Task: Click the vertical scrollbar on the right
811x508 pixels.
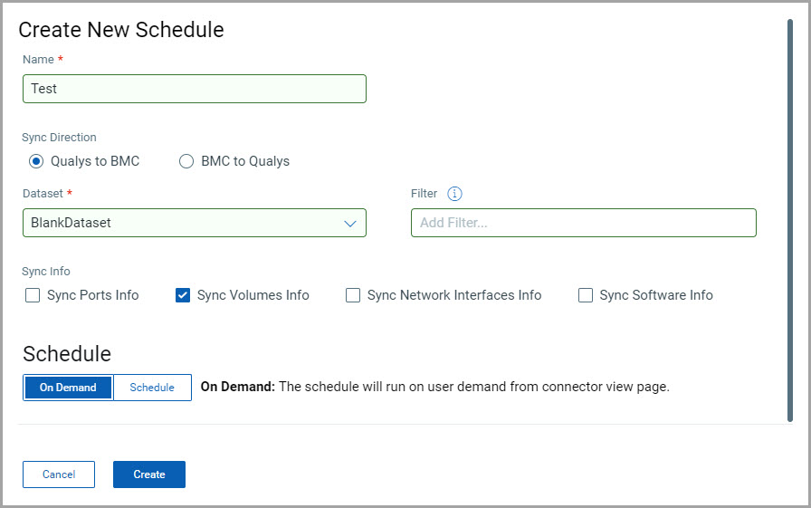Action: [x=790, y=217]
